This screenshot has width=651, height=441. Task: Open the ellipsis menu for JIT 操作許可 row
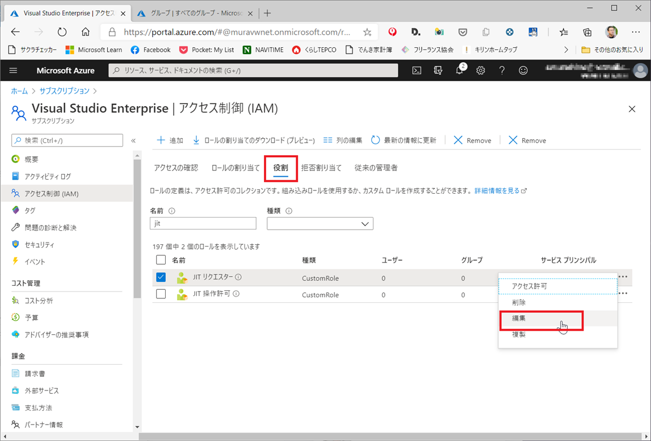click(x=623, y=293)
